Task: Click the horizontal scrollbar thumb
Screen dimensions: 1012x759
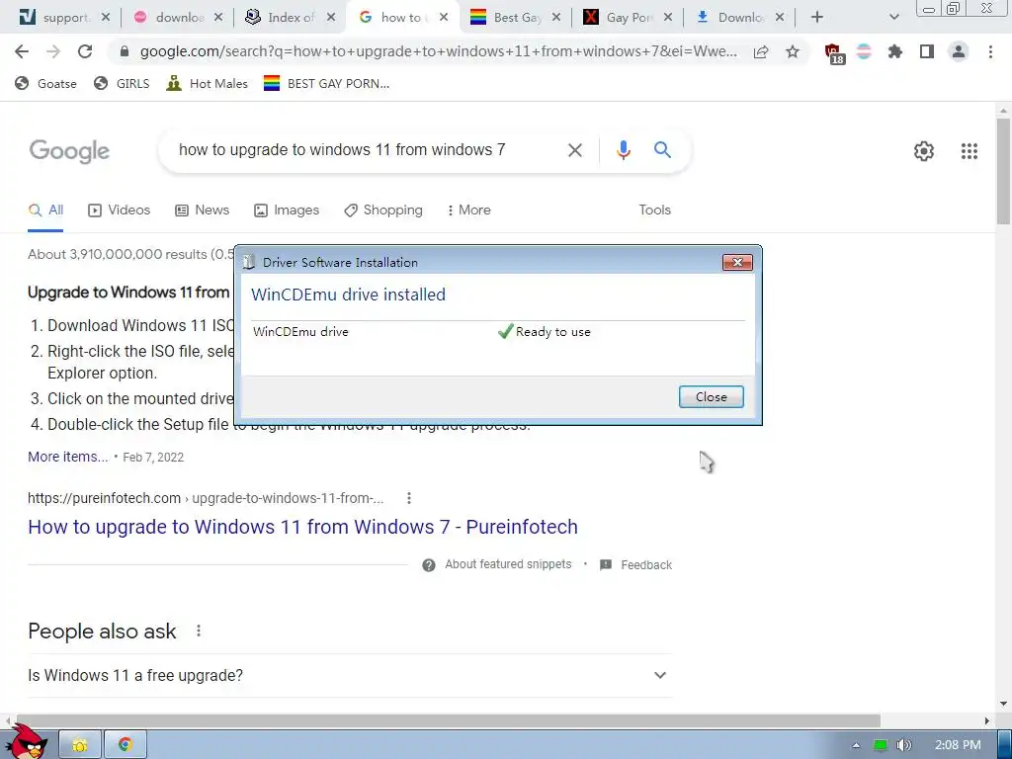Action: [448, 720]
